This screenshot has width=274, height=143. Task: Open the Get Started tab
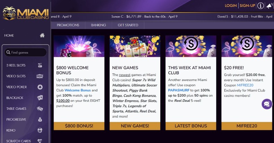[x=128, y=25]
